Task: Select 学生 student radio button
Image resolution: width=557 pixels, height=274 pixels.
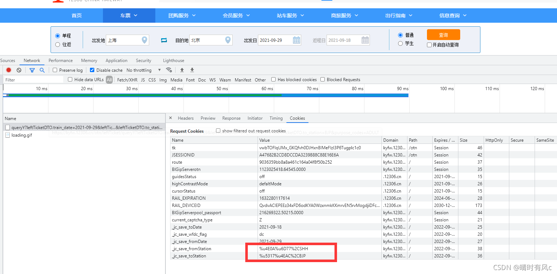Action: [400, 43]
